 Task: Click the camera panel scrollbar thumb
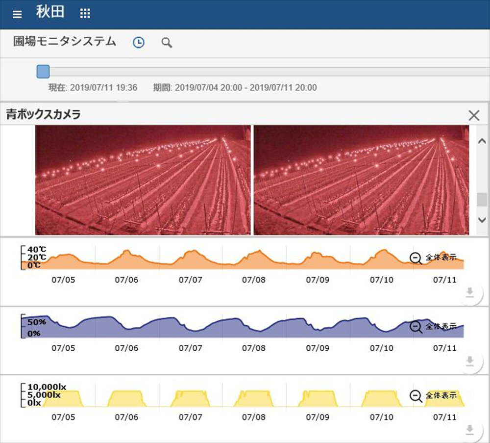pos(482,199)
